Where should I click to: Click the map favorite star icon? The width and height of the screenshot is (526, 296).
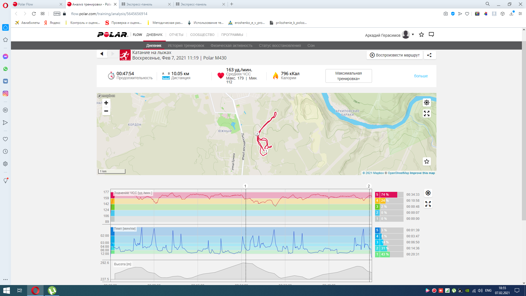(x=427, y=161)
